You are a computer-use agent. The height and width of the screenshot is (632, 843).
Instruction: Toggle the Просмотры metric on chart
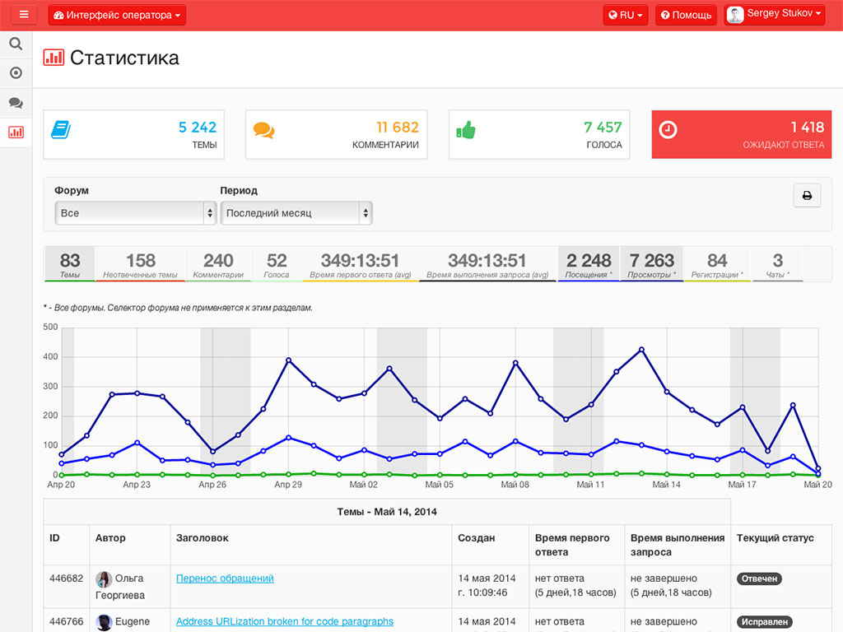click(x=652, y=264)
